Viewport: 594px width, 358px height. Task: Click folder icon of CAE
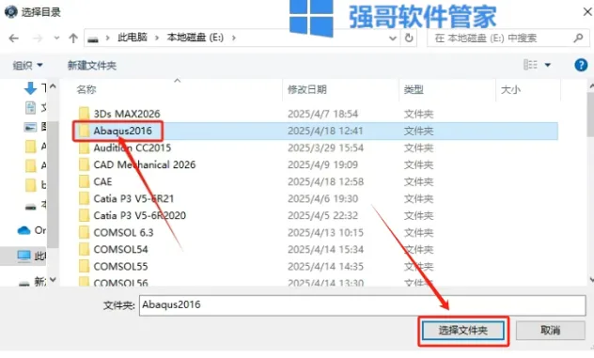click(x=84, y=182)
